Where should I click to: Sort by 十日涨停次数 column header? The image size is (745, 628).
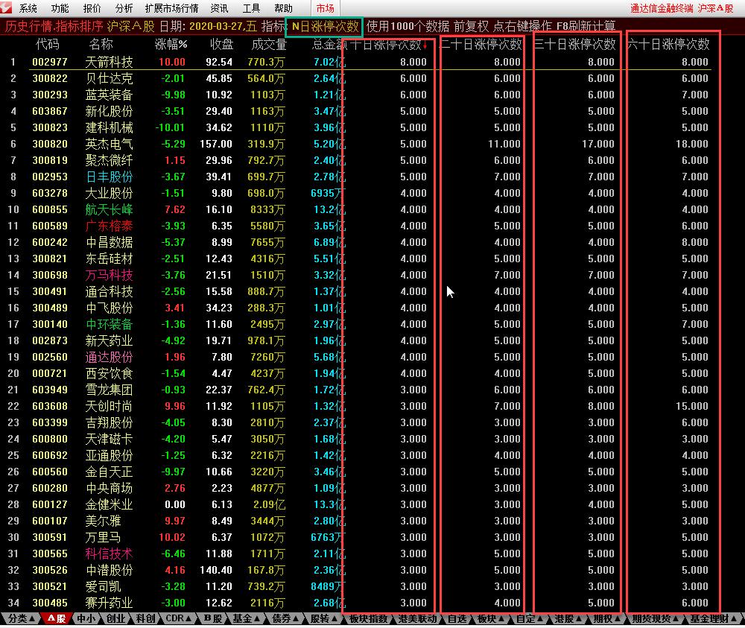(387, 44)
